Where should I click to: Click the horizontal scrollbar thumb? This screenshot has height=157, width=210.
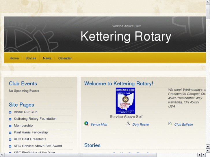point(81,155)
